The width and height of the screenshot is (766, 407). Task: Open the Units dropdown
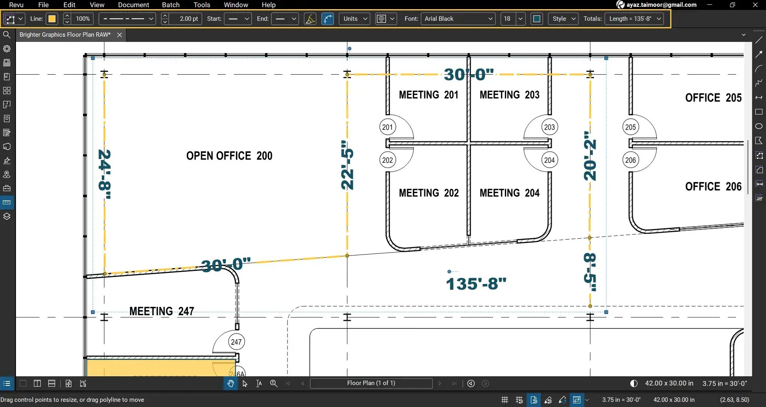tap(354, 18)
